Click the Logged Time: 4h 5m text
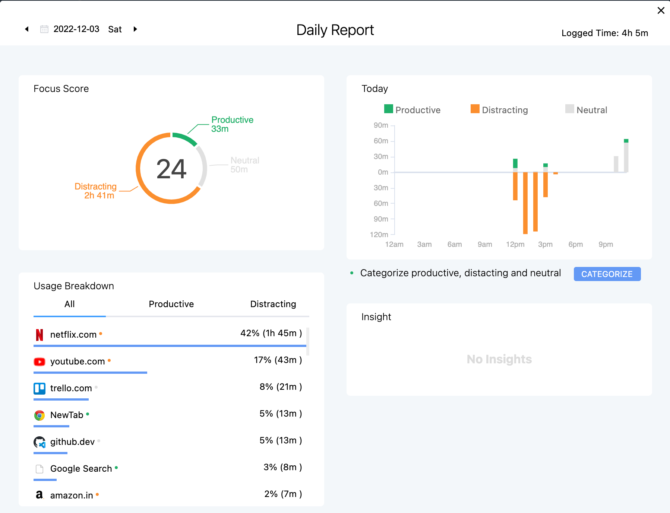Screen dimensions: 670x513 pyautogui.click(x=605, y=33)
